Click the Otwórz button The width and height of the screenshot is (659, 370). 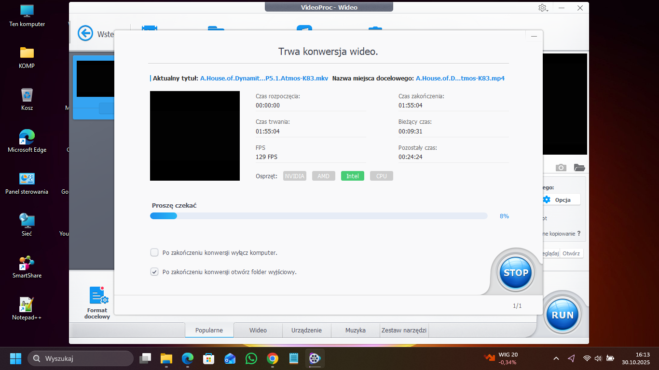571,253
